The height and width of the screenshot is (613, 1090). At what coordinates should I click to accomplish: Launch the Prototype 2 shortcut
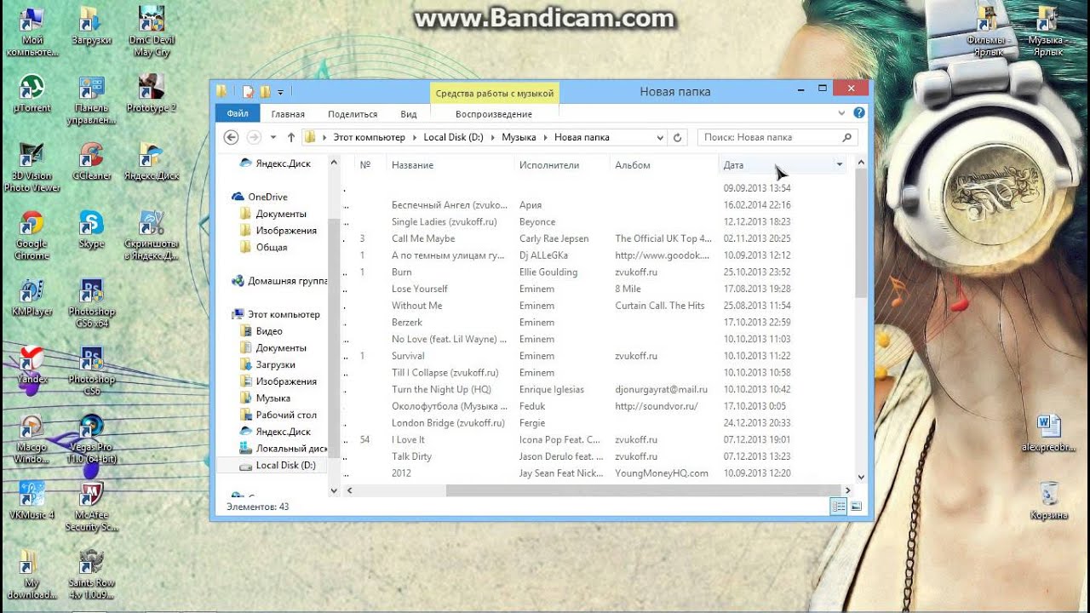(x=152, y=94)
